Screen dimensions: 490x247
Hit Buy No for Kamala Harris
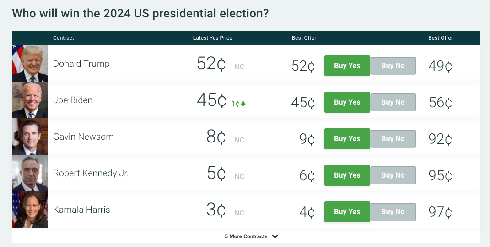click(x=393, y=212)
